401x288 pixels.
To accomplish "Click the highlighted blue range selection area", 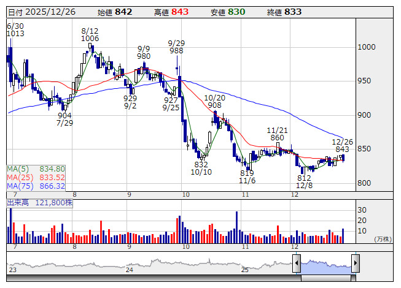I will pos(326,267).
